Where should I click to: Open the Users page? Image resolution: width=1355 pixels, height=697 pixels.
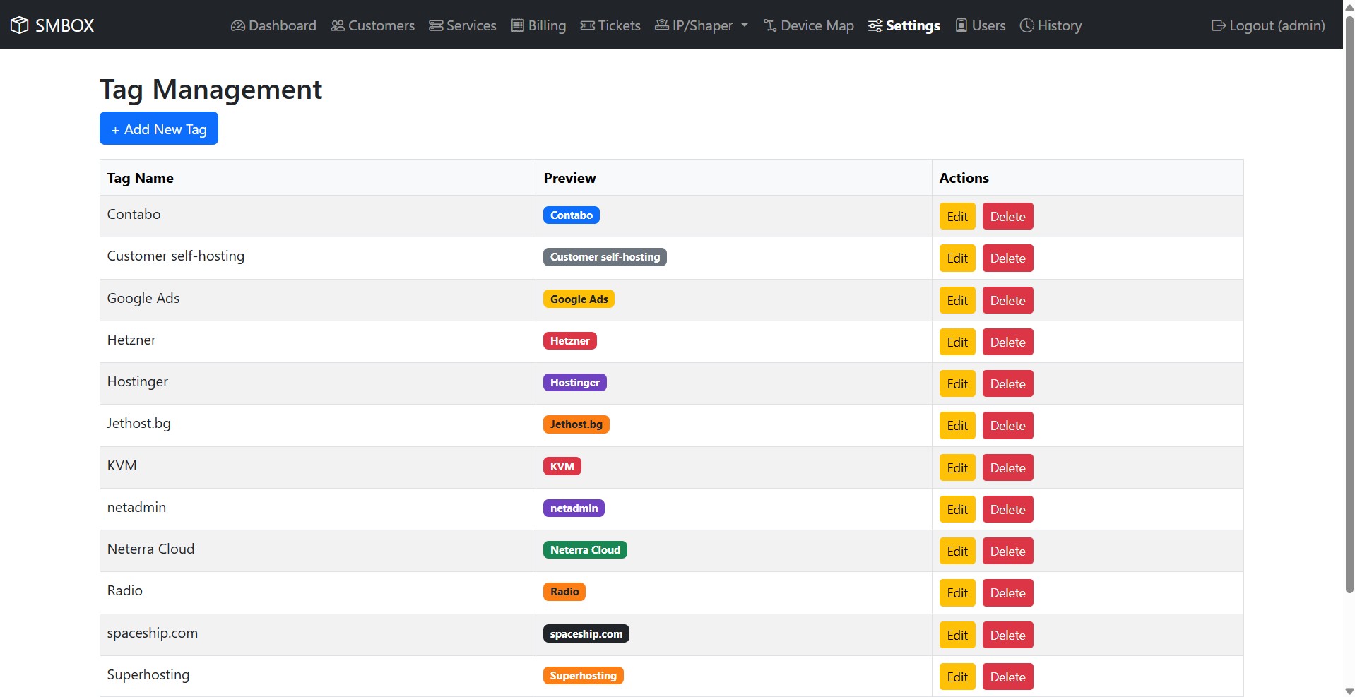point(981,25)
